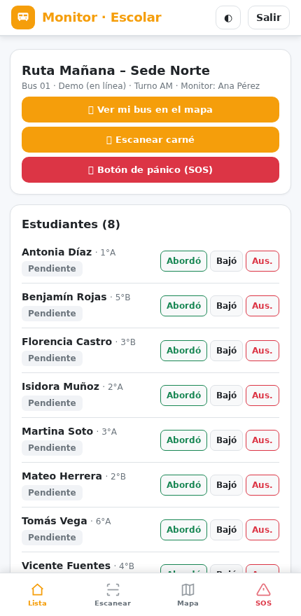Open the Lista home icon tab
The height and width of the screenshot is (616, 301).
[37, 589]
